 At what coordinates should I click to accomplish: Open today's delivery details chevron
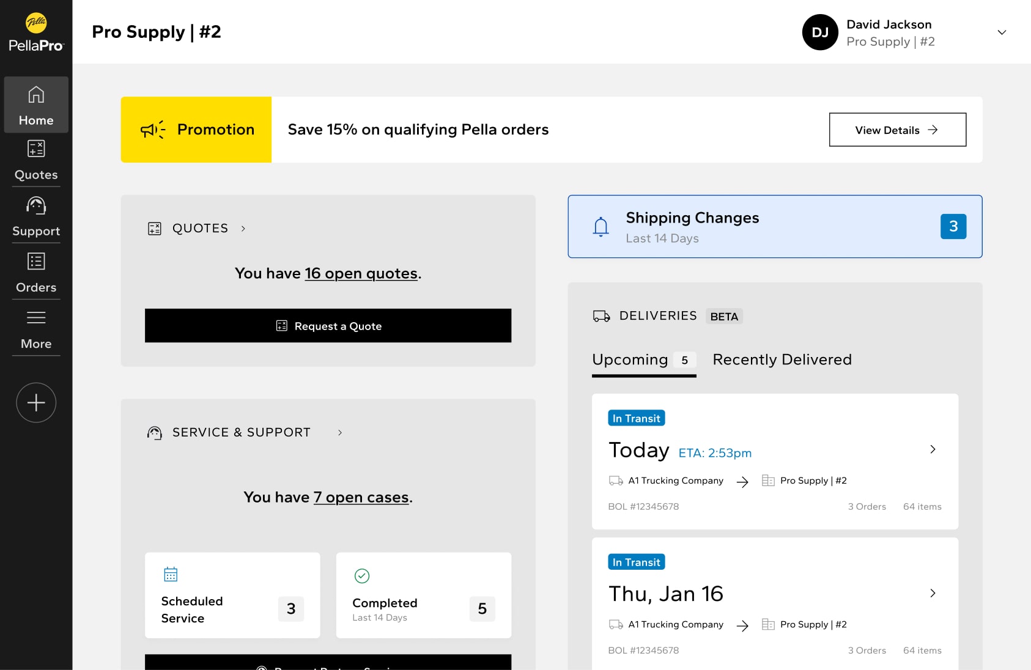coord(933,449)
